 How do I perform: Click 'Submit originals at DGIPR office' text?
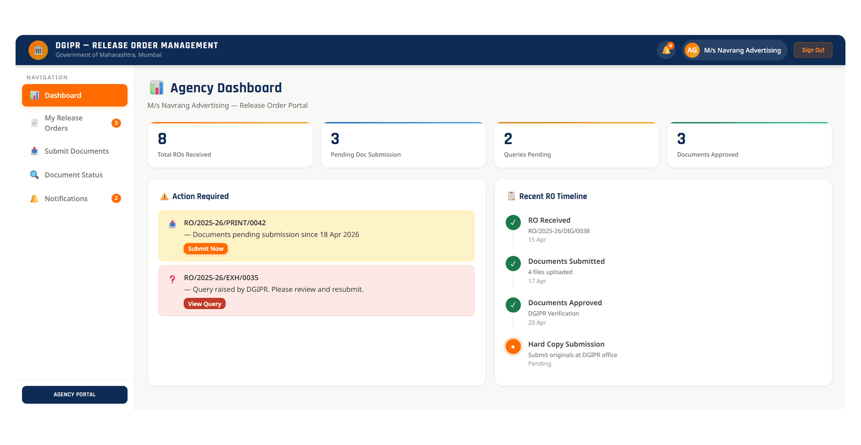click(x=572, y=355)
